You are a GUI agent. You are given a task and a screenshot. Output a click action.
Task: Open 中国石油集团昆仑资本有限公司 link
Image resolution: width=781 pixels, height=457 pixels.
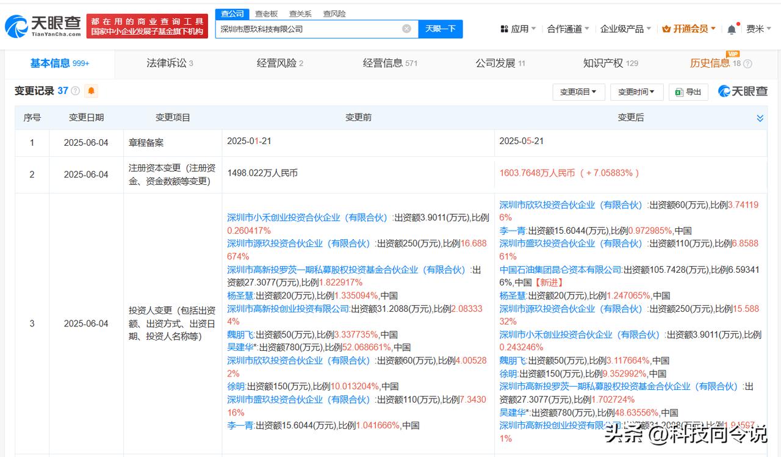click(x=560, y=270)
